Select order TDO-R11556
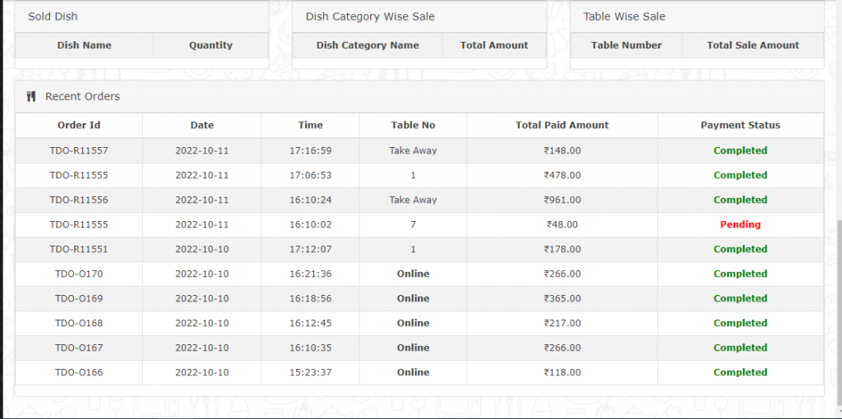Screen dimensions: 842x419 pos(79,200)
